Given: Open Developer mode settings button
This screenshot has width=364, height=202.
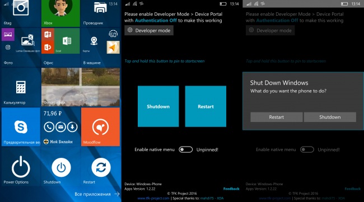Looking at the screenshot, I should click(x=149, y=30).
